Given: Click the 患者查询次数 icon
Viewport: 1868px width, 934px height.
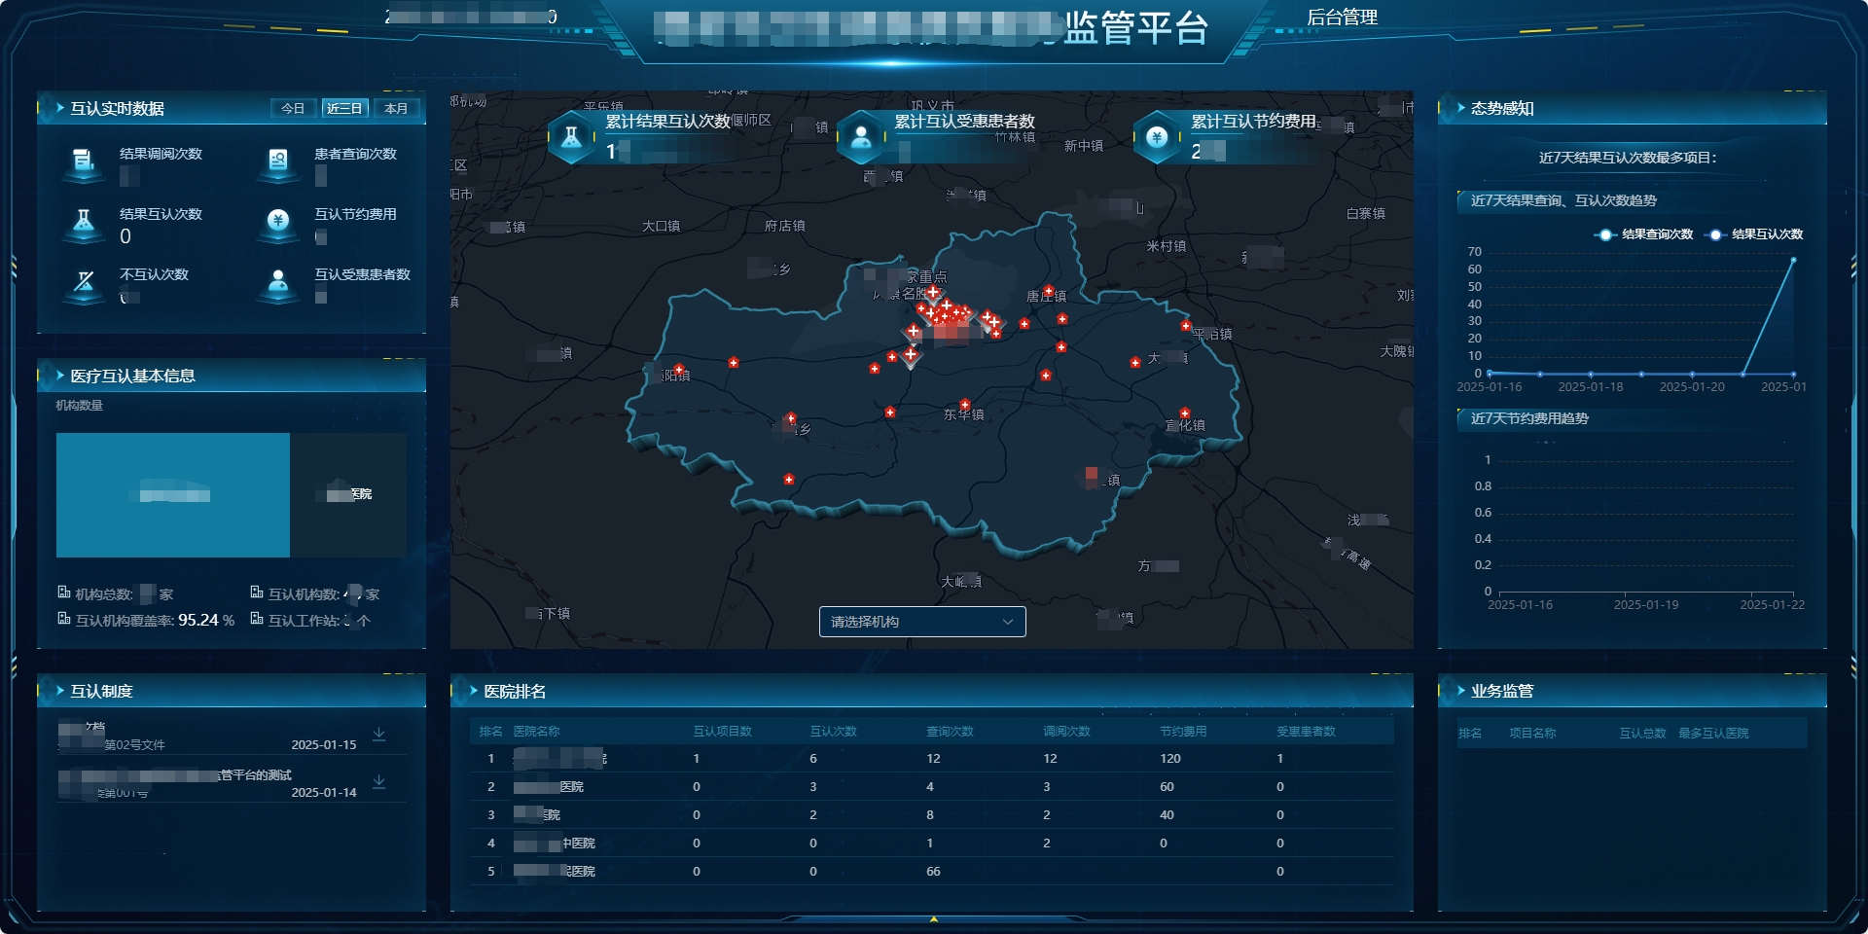Looking at the screenshot, I should (278, 162).
